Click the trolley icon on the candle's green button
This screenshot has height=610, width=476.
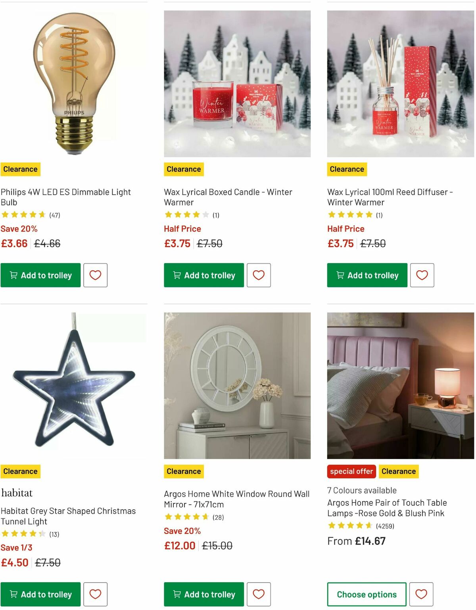click(177, 275)
